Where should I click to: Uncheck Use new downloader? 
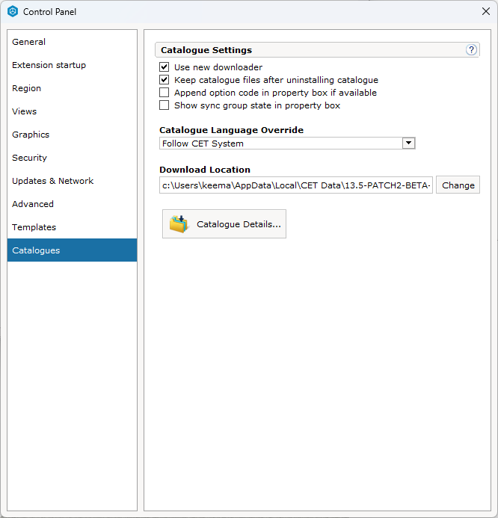[165, 67]
